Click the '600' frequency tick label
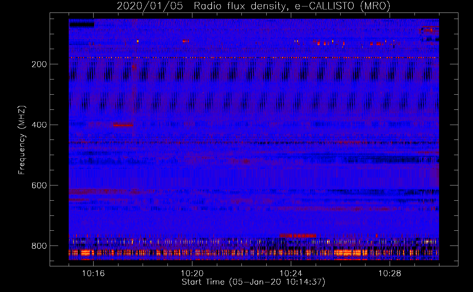This screenshot has height=292, width=473. (39, 185)
